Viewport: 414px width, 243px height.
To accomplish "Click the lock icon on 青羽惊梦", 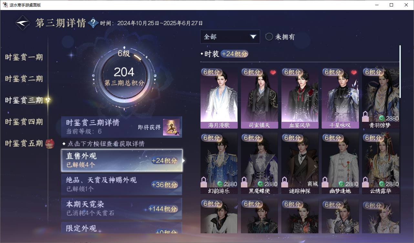I will pyautogui.click(x=366, y=116).
